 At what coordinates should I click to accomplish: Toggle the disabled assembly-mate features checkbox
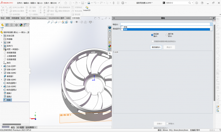coord(152,42)
